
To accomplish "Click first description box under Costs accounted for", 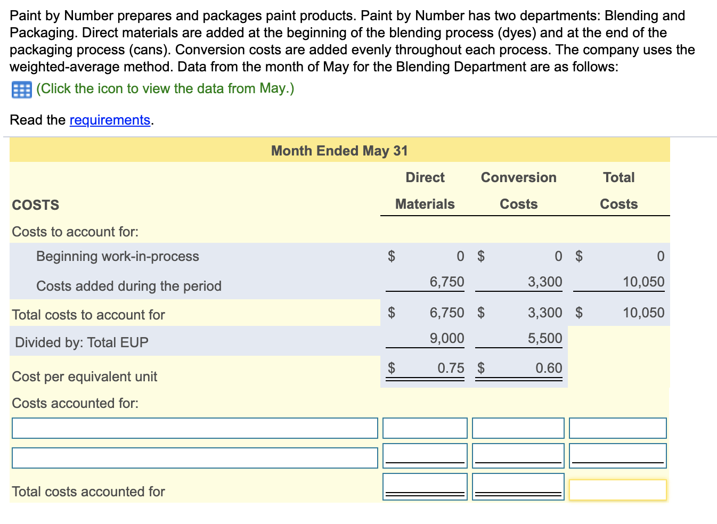I will [194, 428].
